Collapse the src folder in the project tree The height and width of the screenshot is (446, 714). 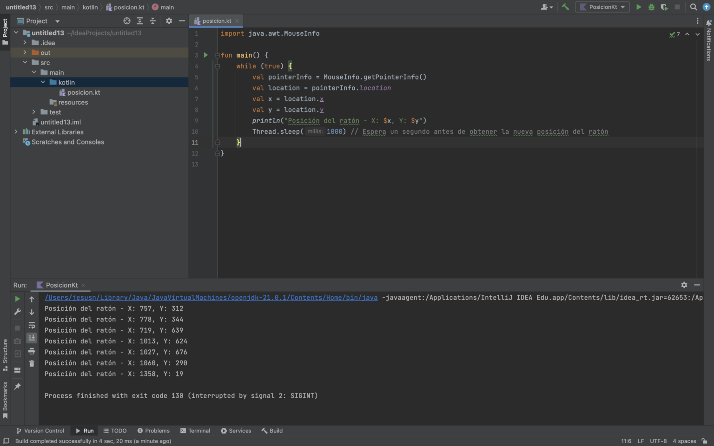pyautogui.click(x=25, y=62)
